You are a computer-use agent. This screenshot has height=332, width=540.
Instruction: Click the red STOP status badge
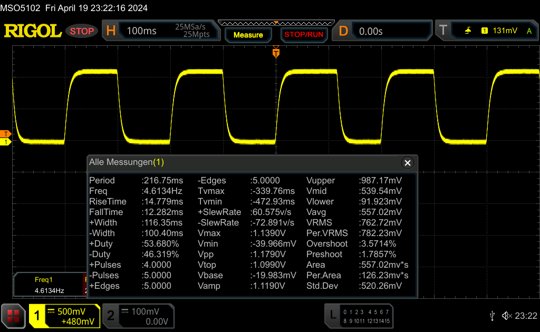(x=82, y=31)
